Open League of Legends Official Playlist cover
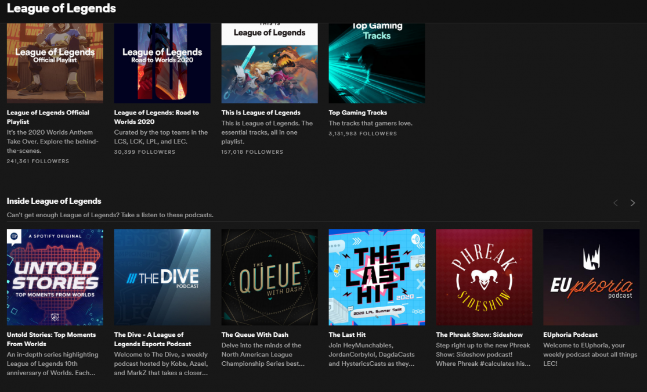Screen dimensions: 647x392 55,63
